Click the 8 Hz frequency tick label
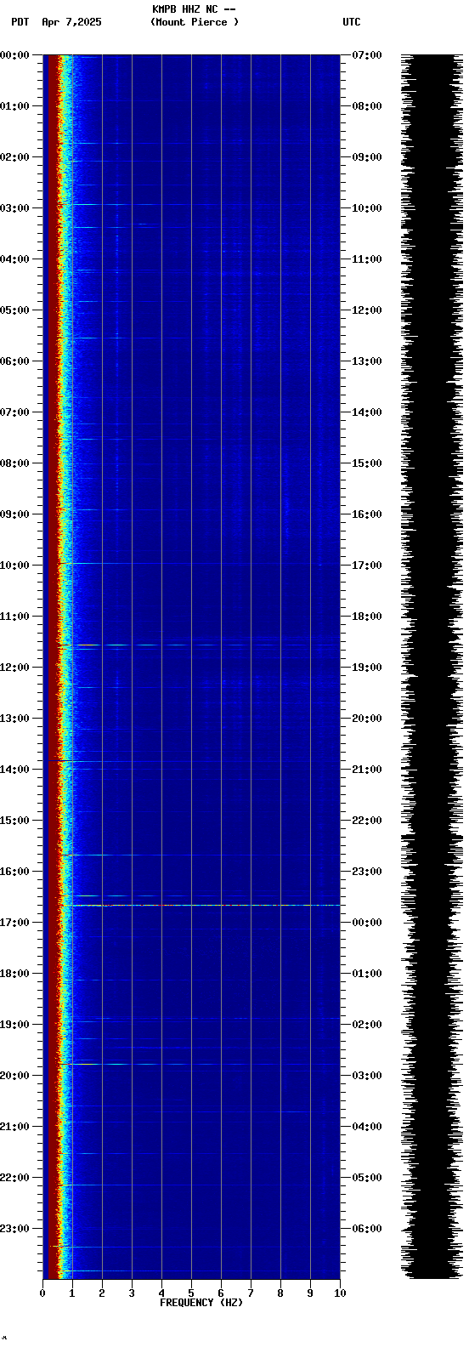The width and height of the screenshot is (469, 1347). [x=280, y=1293]
